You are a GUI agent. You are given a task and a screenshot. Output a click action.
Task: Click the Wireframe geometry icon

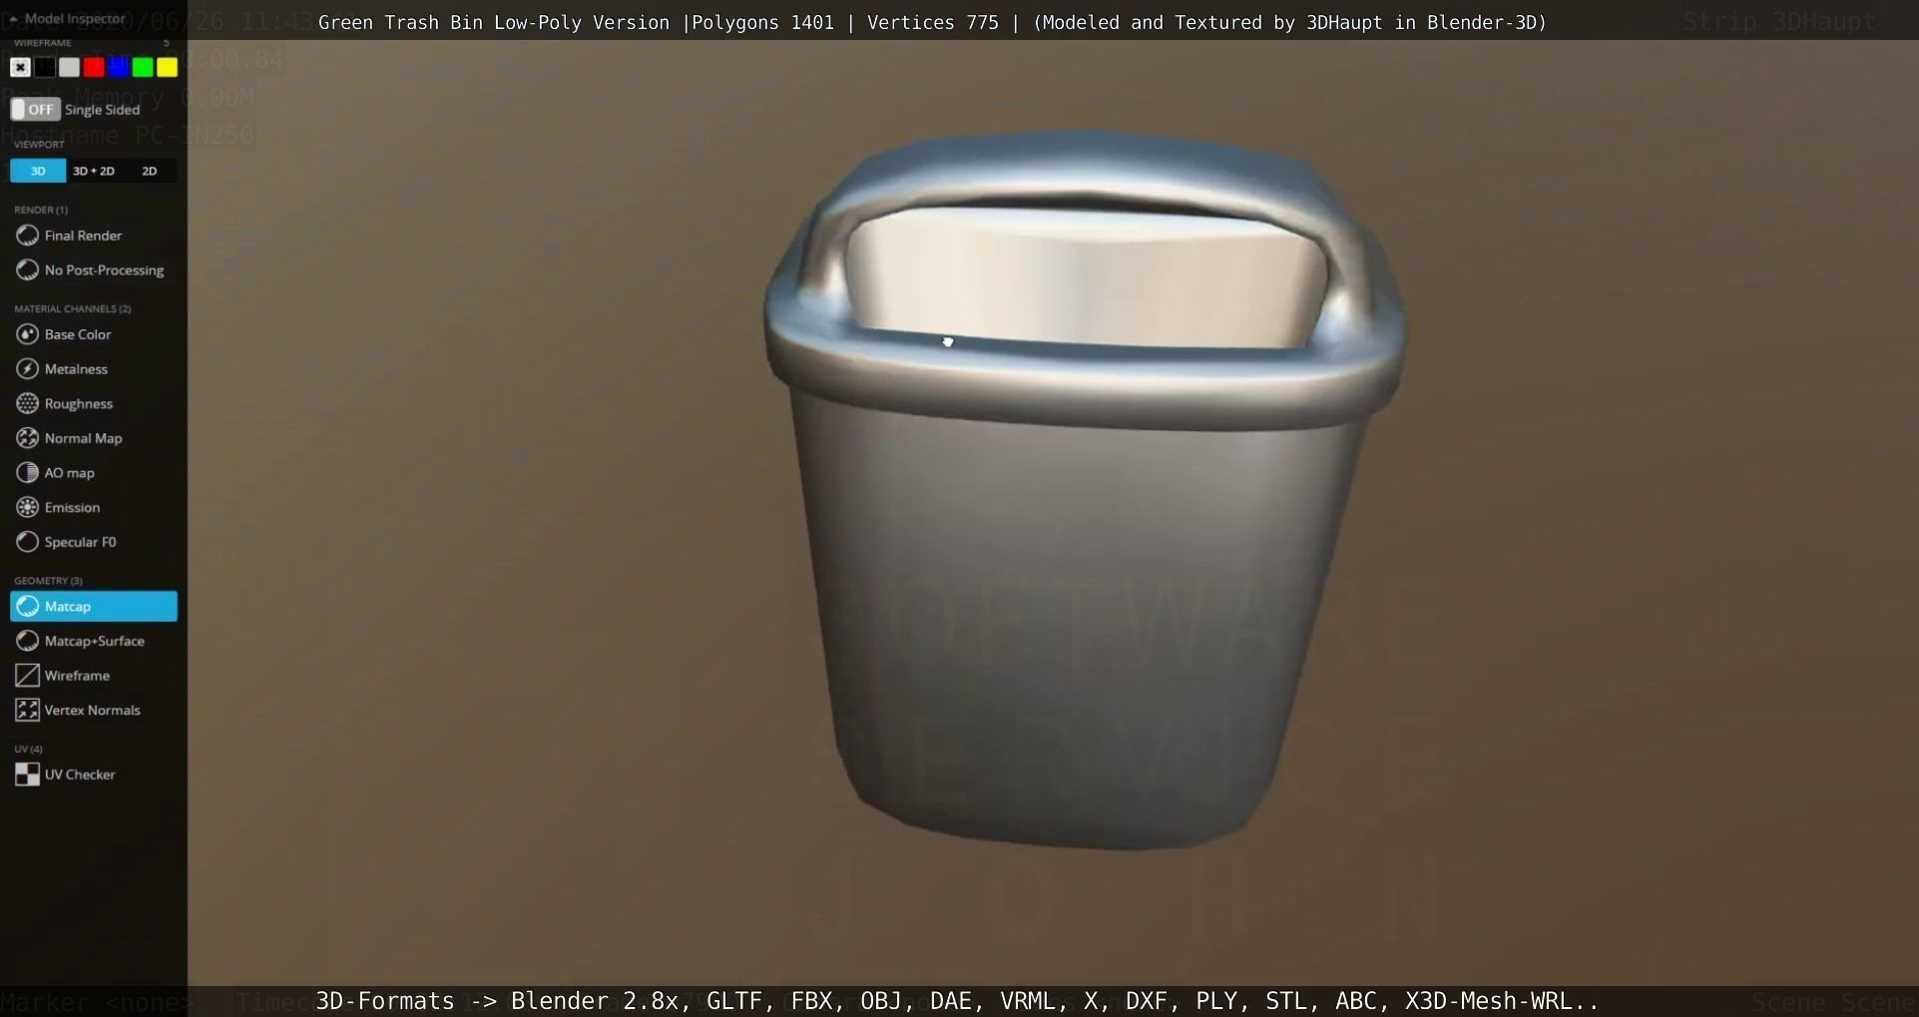click(x=28, y=676)
